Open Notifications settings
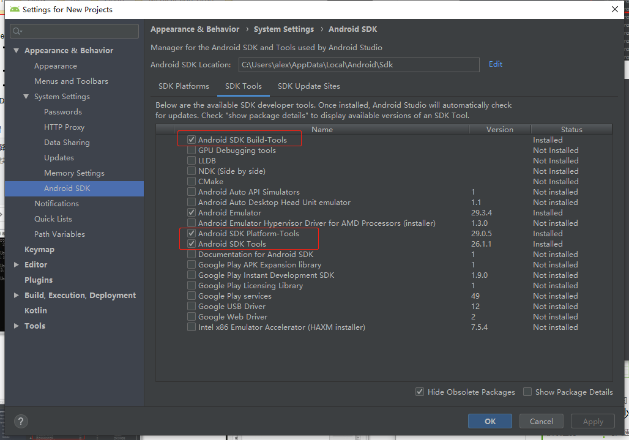This screenshot has height=440, width=629. (x=56, y=204)
